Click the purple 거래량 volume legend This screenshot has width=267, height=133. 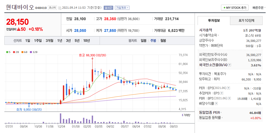[x=186, y=115]
